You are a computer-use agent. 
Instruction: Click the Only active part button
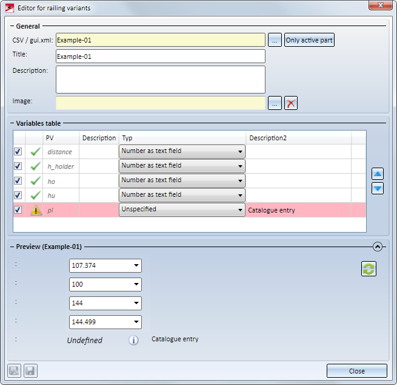pos(309,40)
